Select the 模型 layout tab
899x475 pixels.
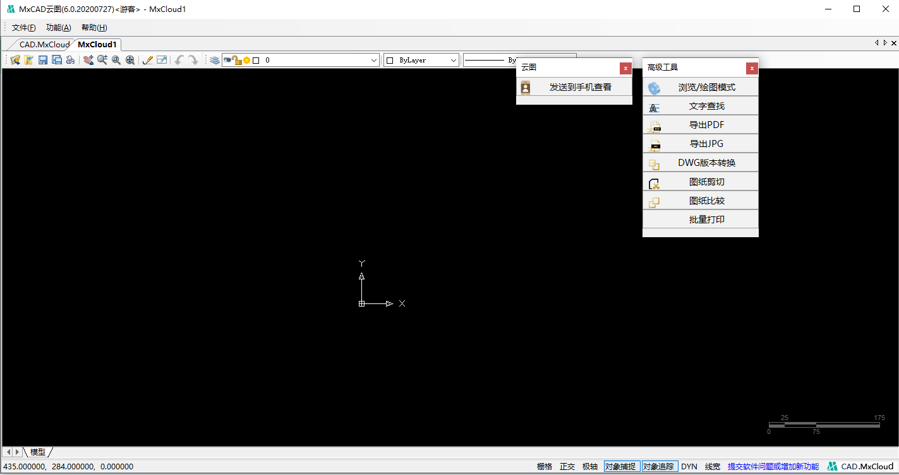[38, 452]
